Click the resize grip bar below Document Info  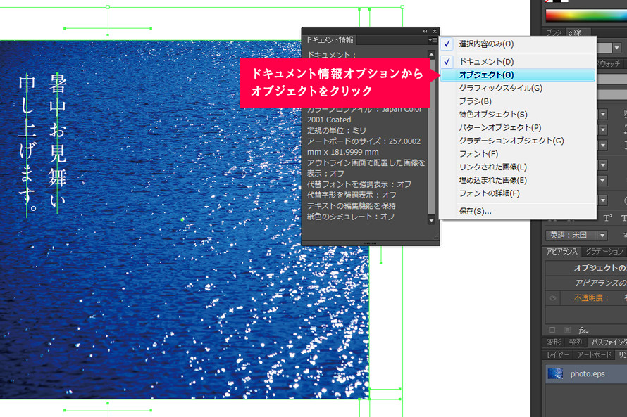[371, 243]
